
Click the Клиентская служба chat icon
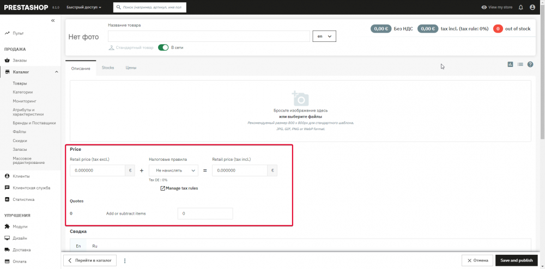click(x=7, y=188)
